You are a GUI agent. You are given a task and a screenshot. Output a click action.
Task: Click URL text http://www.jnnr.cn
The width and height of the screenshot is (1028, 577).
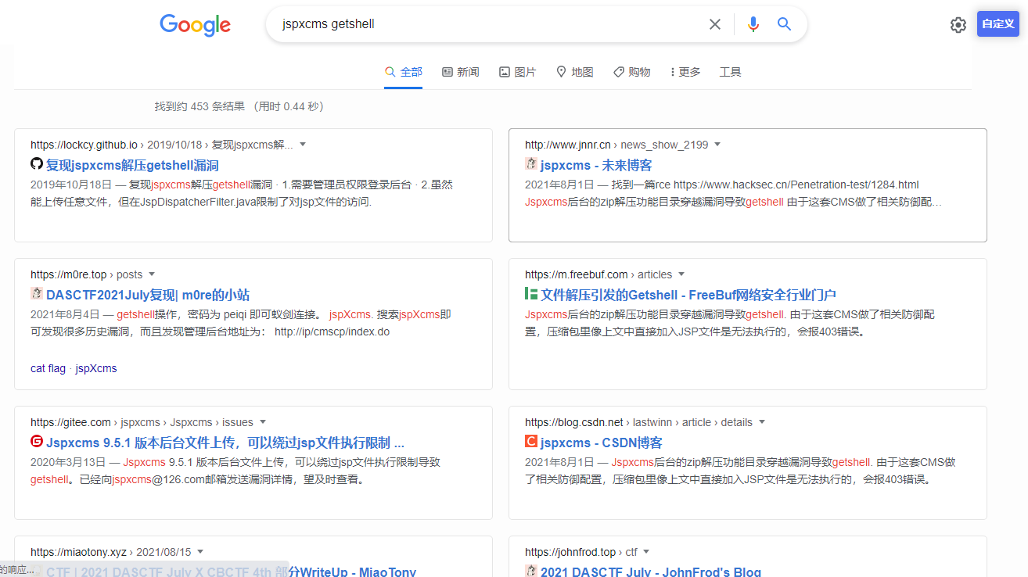tap(568, 145)
